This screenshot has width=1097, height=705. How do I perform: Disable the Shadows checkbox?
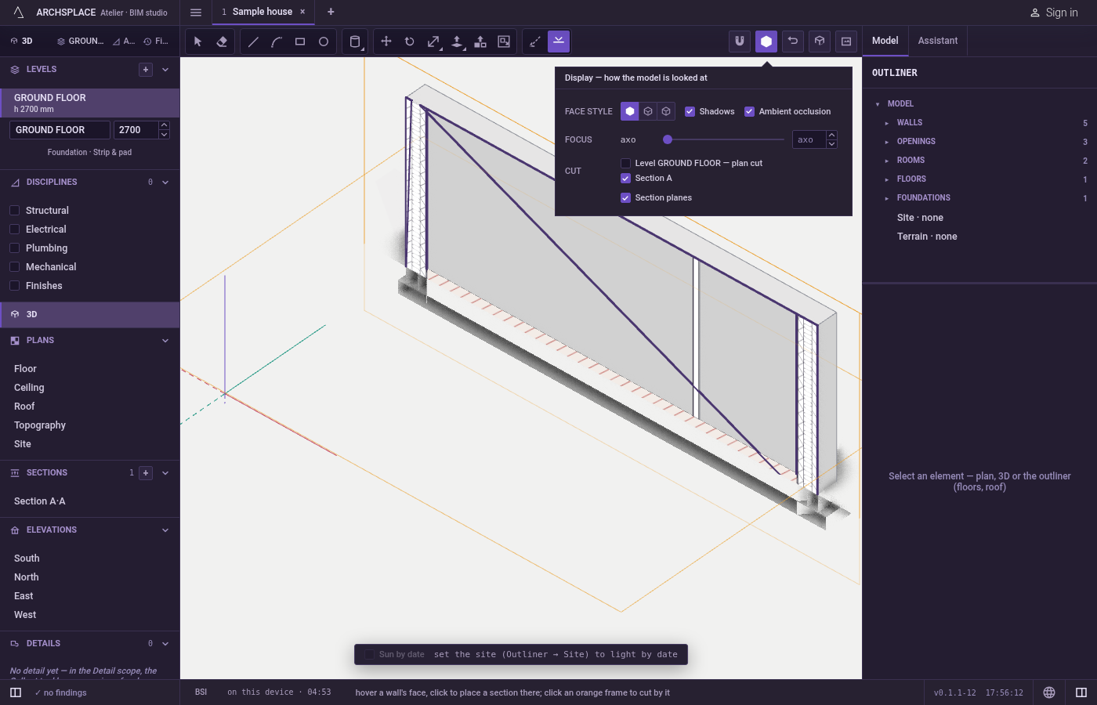tap(690, 111)
